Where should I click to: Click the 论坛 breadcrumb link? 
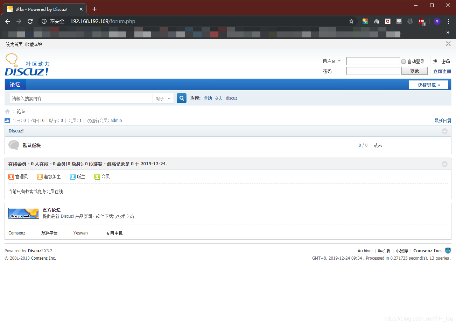[x=21, y=111]
